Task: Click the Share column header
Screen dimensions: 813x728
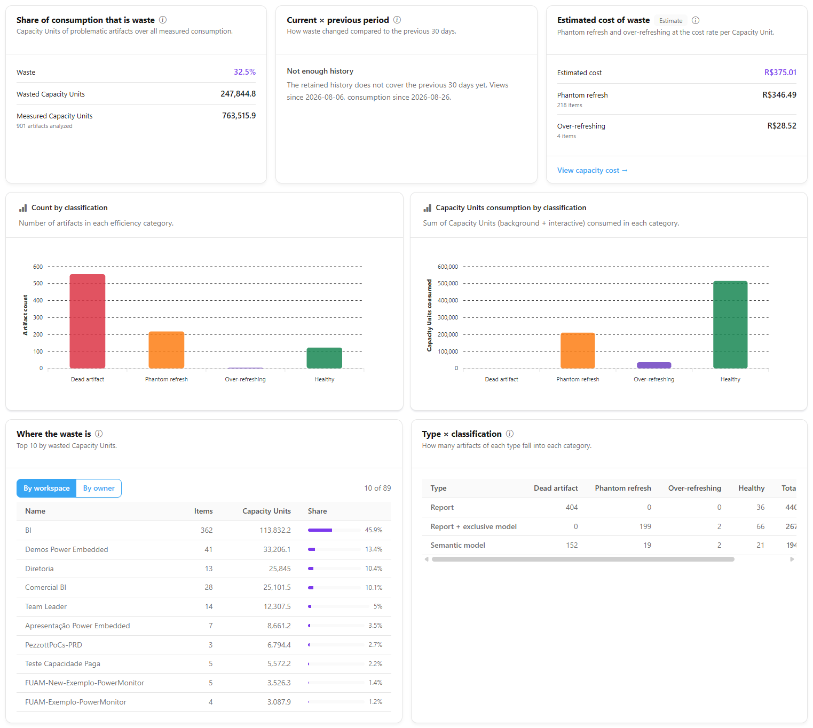Action: point(317,511)
